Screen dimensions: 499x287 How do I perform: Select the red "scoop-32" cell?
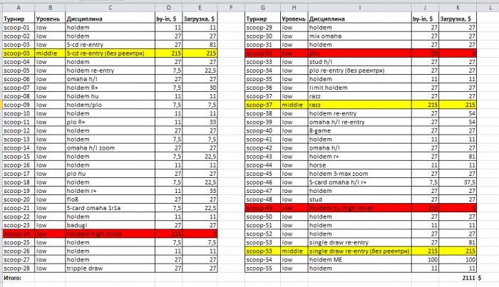pyautogui.click(x=262, y=53)
